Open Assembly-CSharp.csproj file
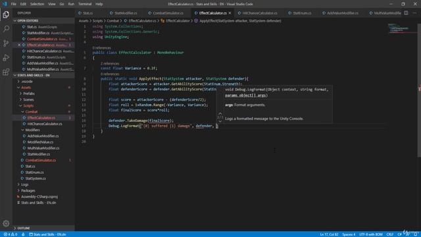 point(39,196)
